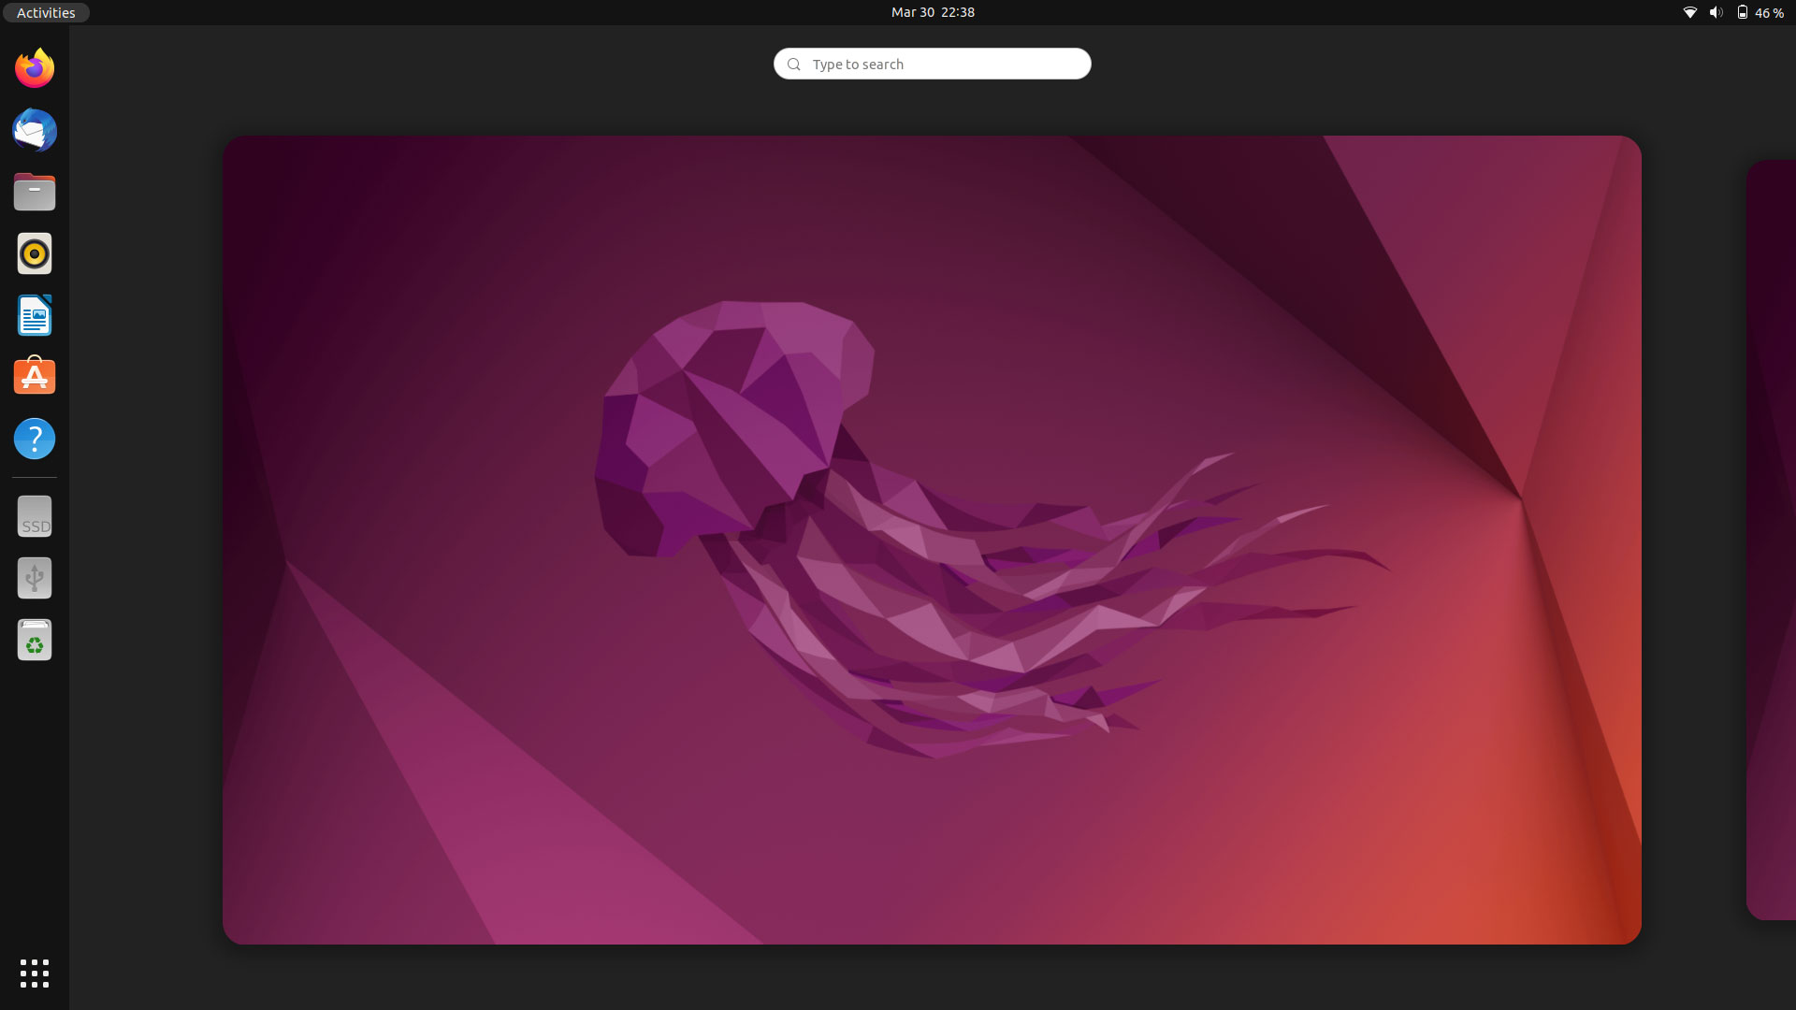This screenshot has width=1796, height=1010.
Task: Open the Trash icon in dock
Action: 35,640
